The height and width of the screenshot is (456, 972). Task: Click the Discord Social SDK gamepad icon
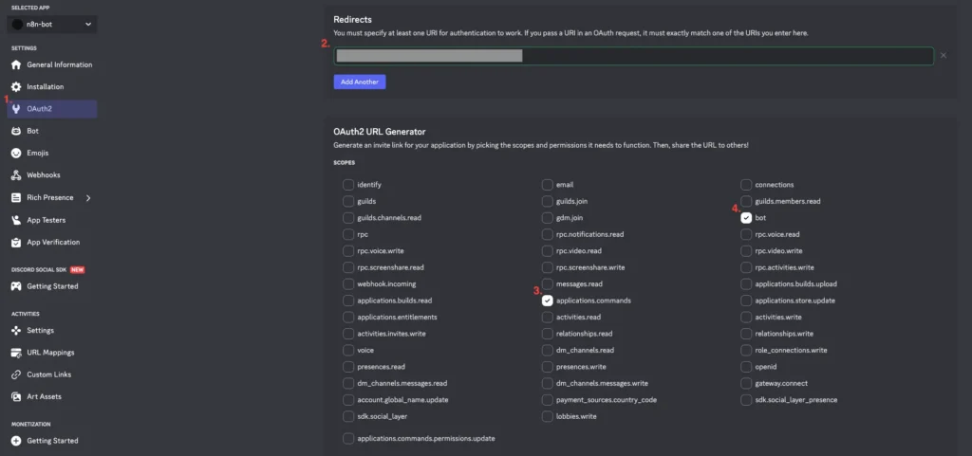[16, 286]
